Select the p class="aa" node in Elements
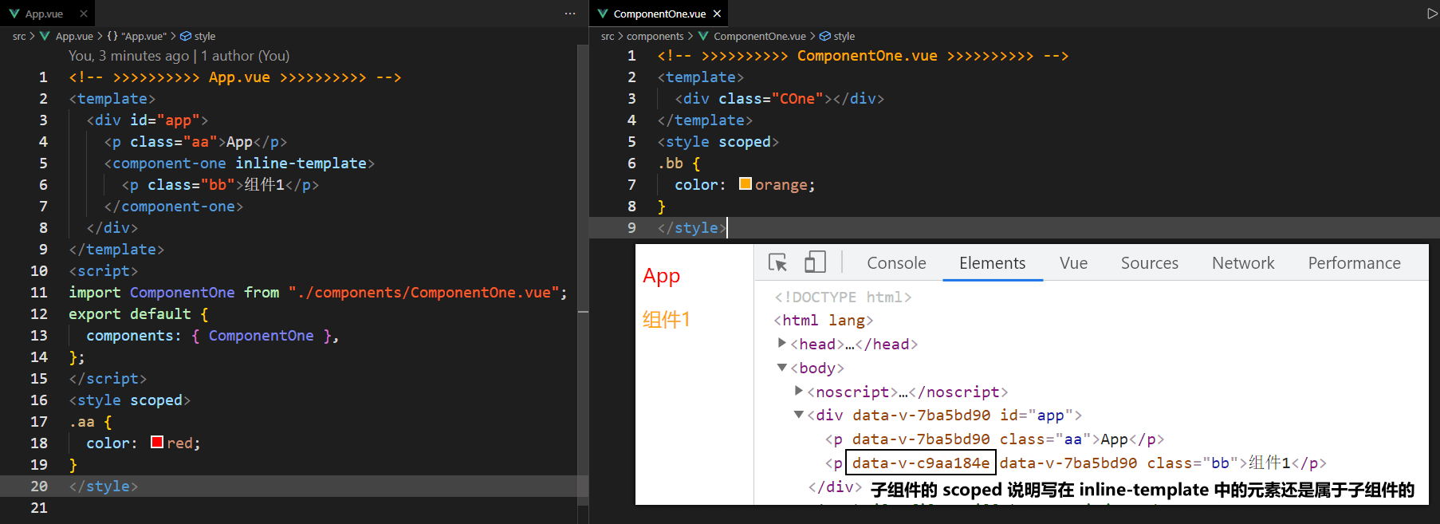This screenshot has width=1440, height=524. 994,439
